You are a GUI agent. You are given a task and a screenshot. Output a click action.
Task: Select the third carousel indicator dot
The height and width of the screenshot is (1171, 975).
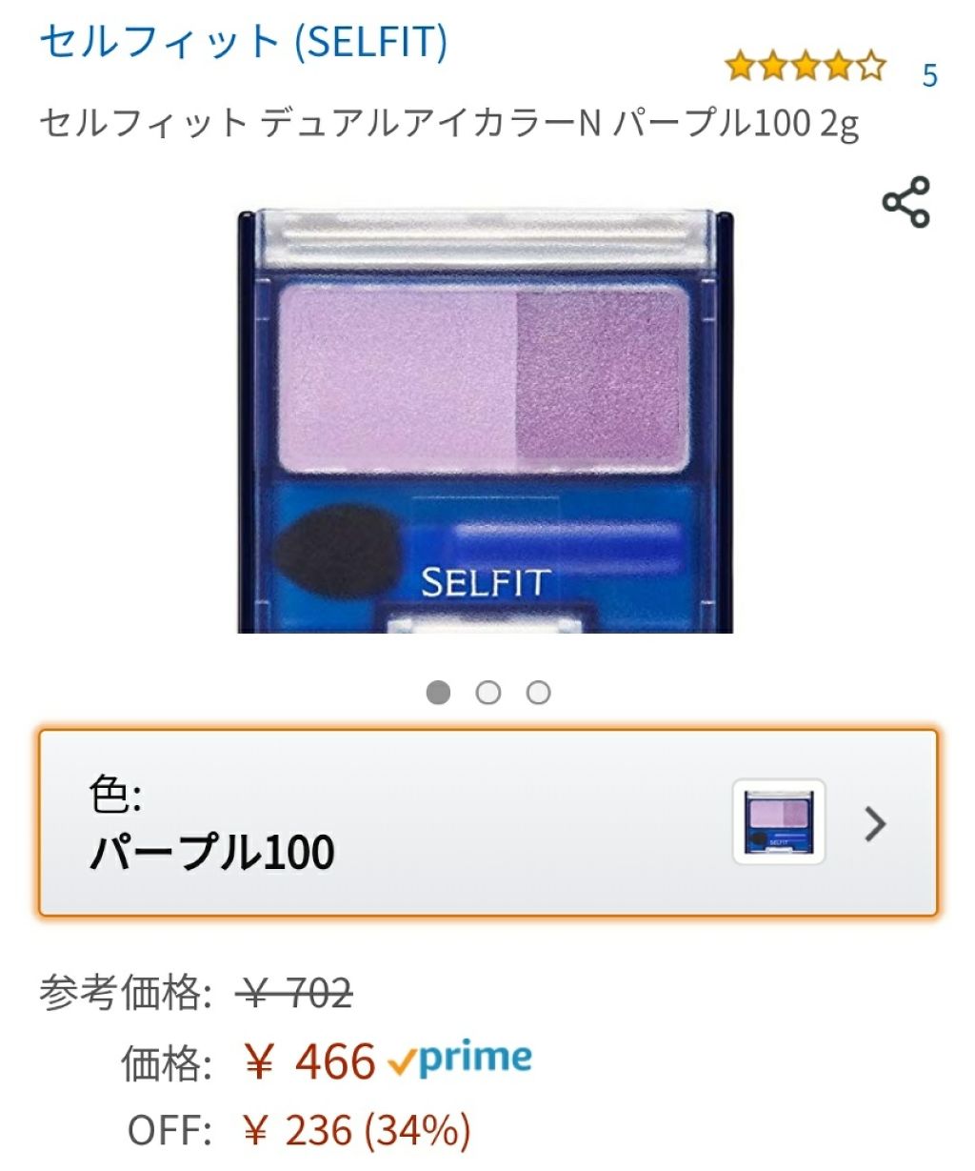pos(540,693)
